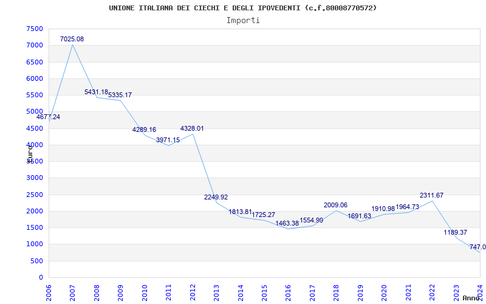Click the 7000 y-axis tick
Image resolution: width=486 pixels, height=304 pixels.
pyautogui.click(x=35, y=45)
